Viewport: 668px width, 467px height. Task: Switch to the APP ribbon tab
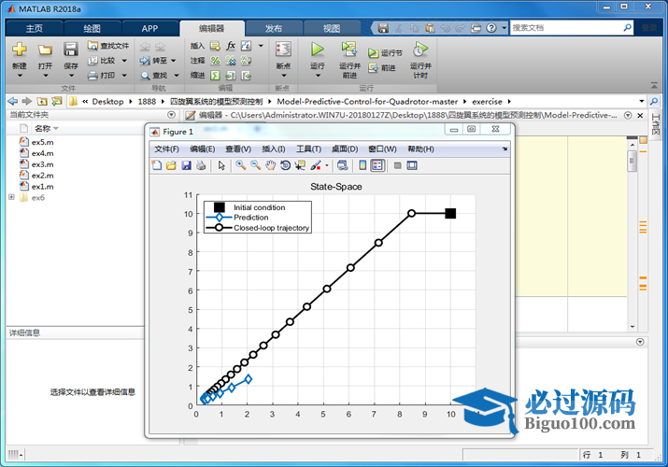(x=150, y=29)
